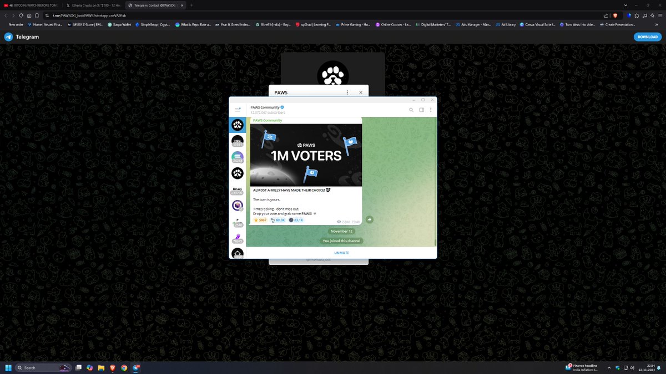Image resolution: width=666 pixels, height=374 pixels.
Task: Click the reaction showing 23.1K
Action: (296, 220)
